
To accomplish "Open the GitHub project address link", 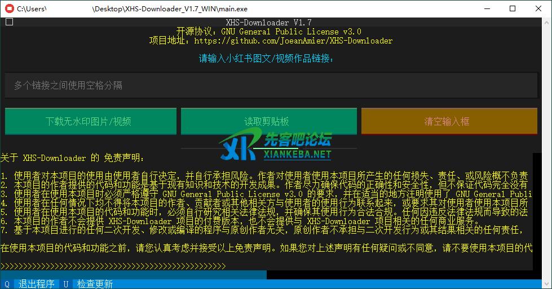I will [x=293, y=41].
